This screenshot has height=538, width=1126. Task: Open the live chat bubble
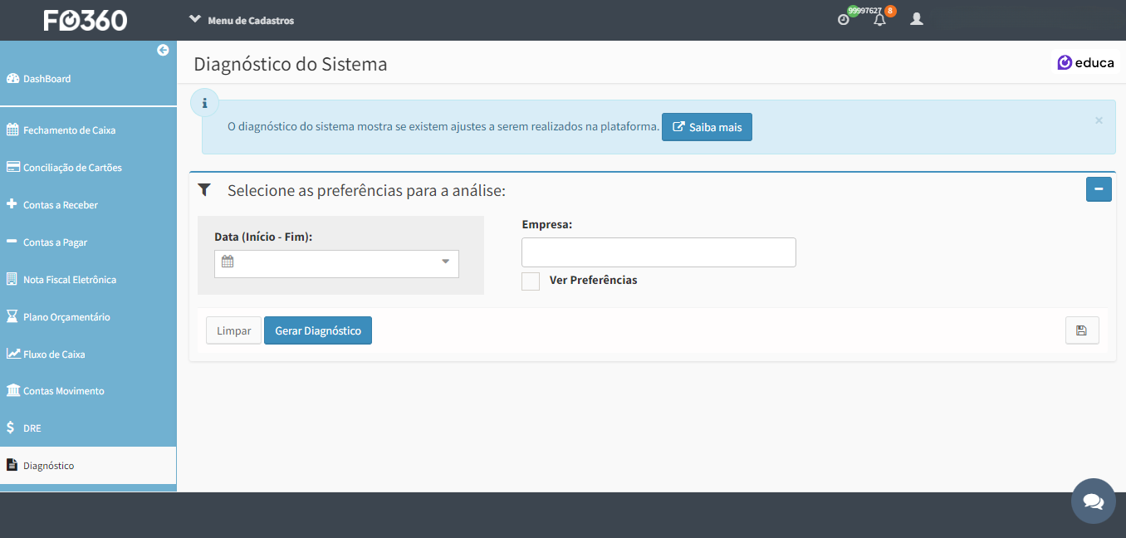tap(1093, 501)
